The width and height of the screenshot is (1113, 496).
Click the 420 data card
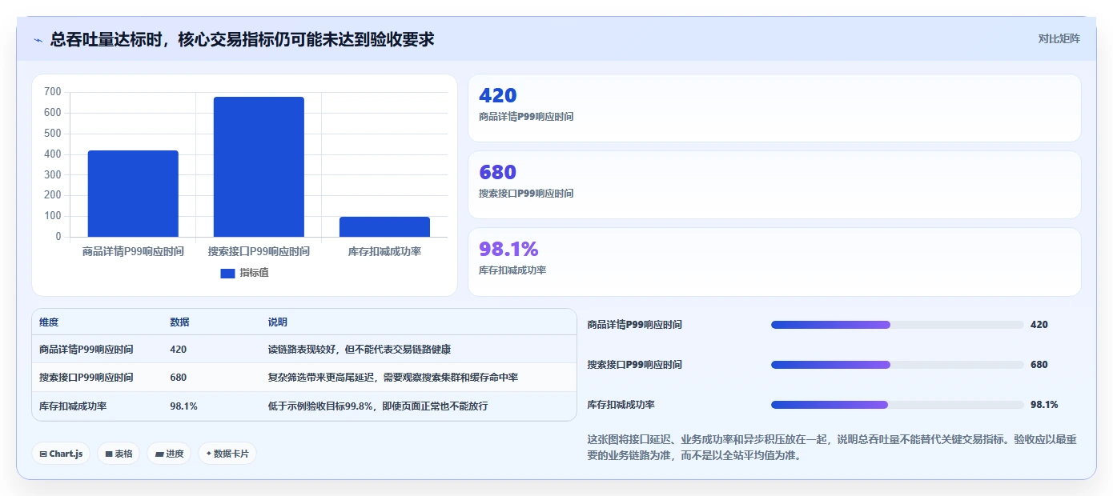pyautogui.click(x=774, y=108)
